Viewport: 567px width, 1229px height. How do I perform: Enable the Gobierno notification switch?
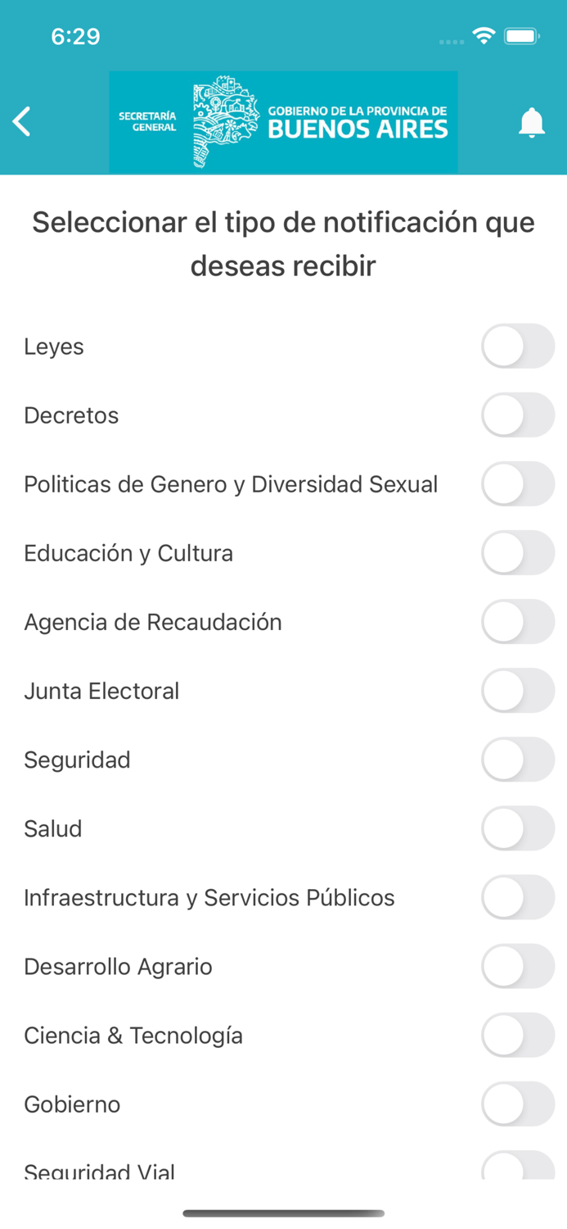(518, 1104)
